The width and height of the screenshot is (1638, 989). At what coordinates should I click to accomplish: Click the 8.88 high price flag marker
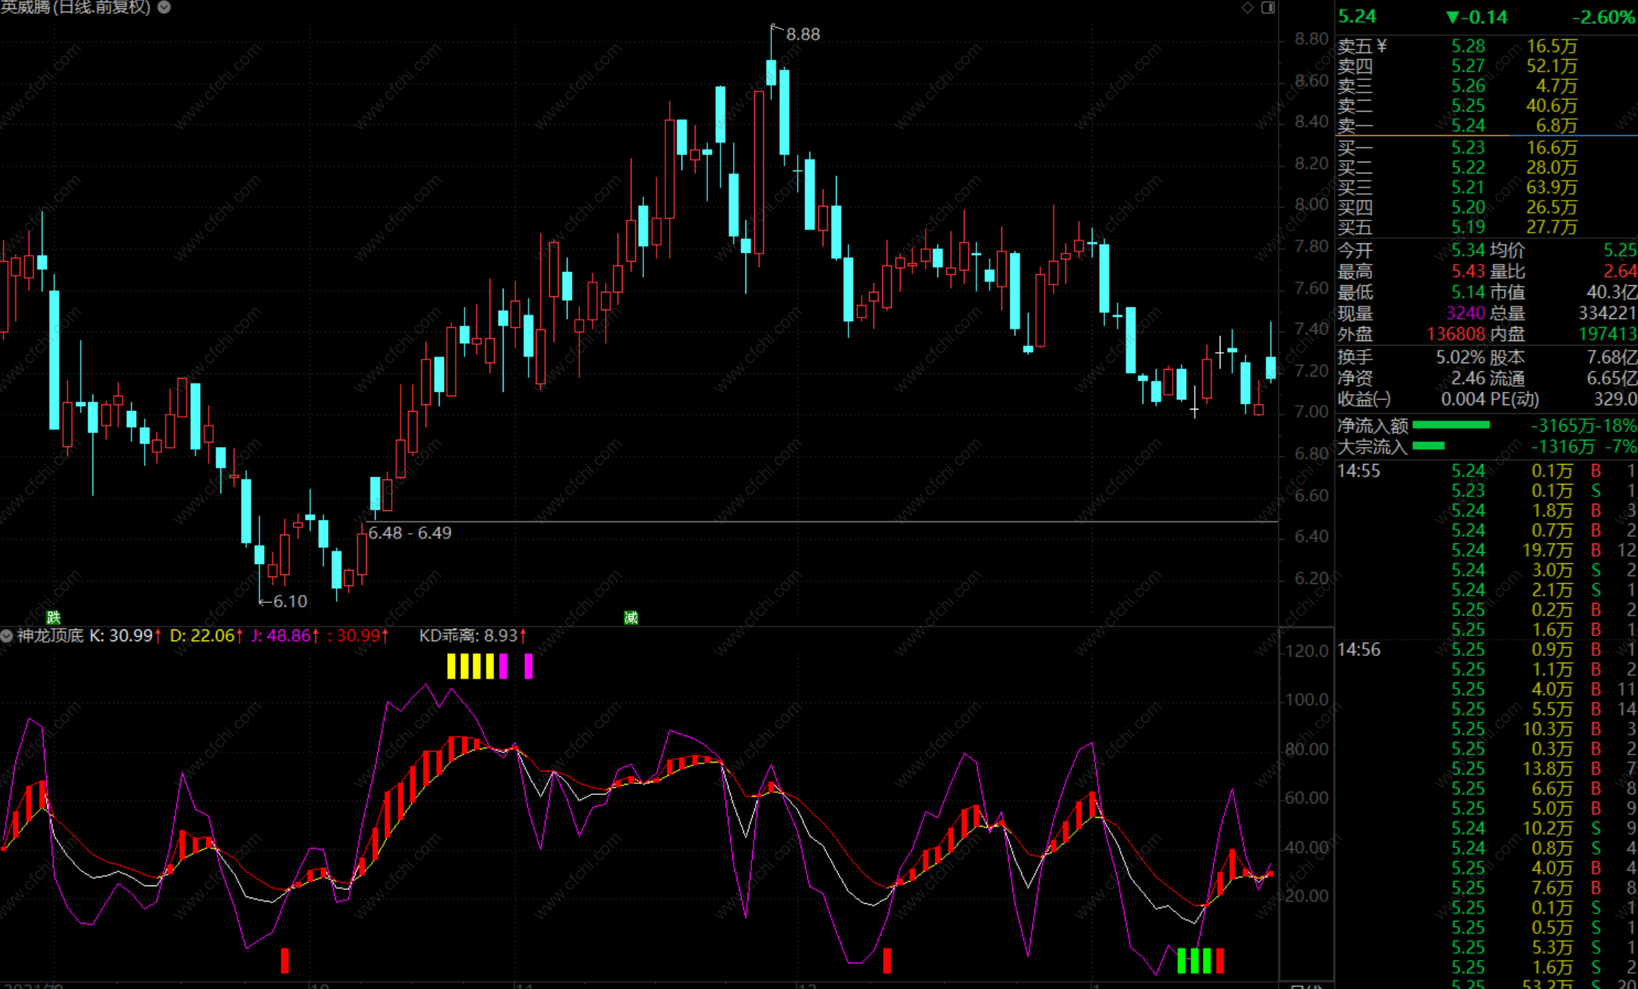point(801,34)
